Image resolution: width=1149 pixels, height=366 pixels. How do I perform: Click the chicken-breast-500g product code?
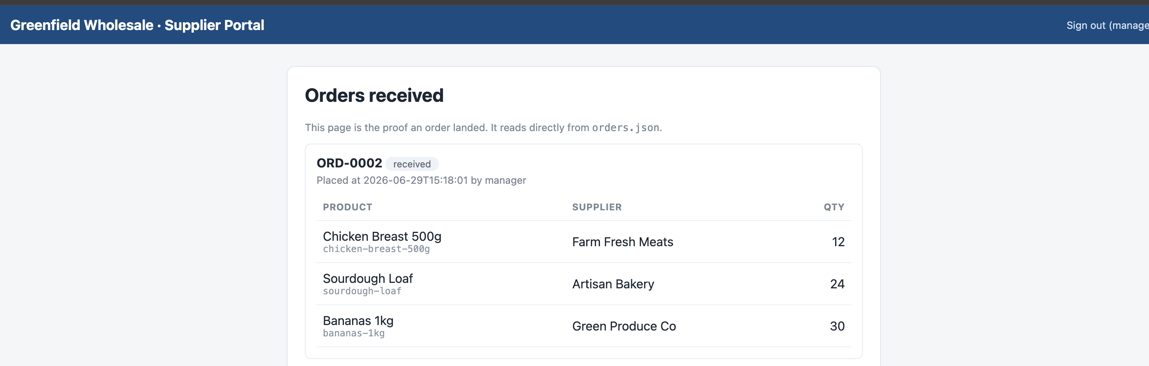click(x=376, y=249)
